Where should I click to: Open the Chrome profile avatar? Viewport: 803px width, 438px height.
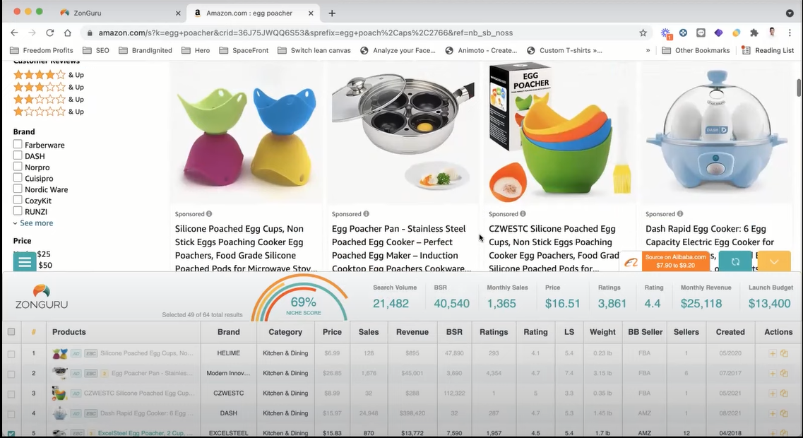[772, 32]
